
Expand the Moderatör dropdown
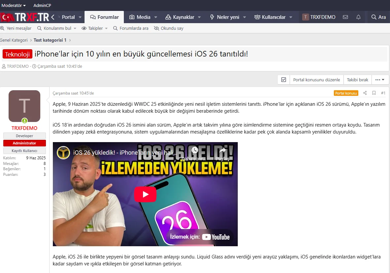click(x=14, y=5)
